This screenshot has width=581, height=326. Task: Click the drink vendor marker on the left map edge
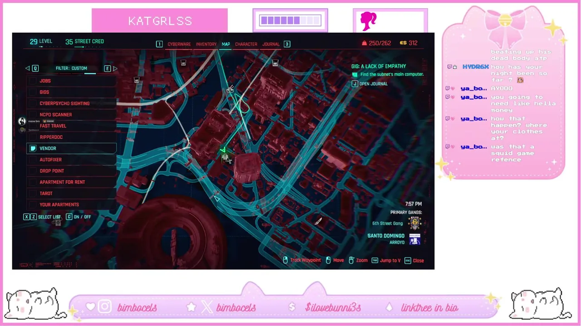[137, 80]
